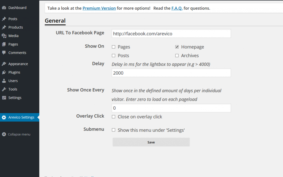This screenshot has width=283, height=177.
Task: Click the Dashboard gauge icon
Action: [x=4, y=8]
